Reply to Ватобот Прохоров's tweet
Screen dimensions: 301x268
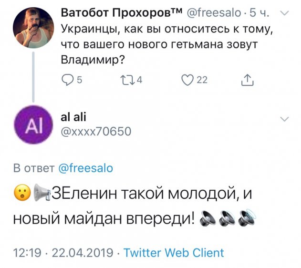[x=68, y=81]
